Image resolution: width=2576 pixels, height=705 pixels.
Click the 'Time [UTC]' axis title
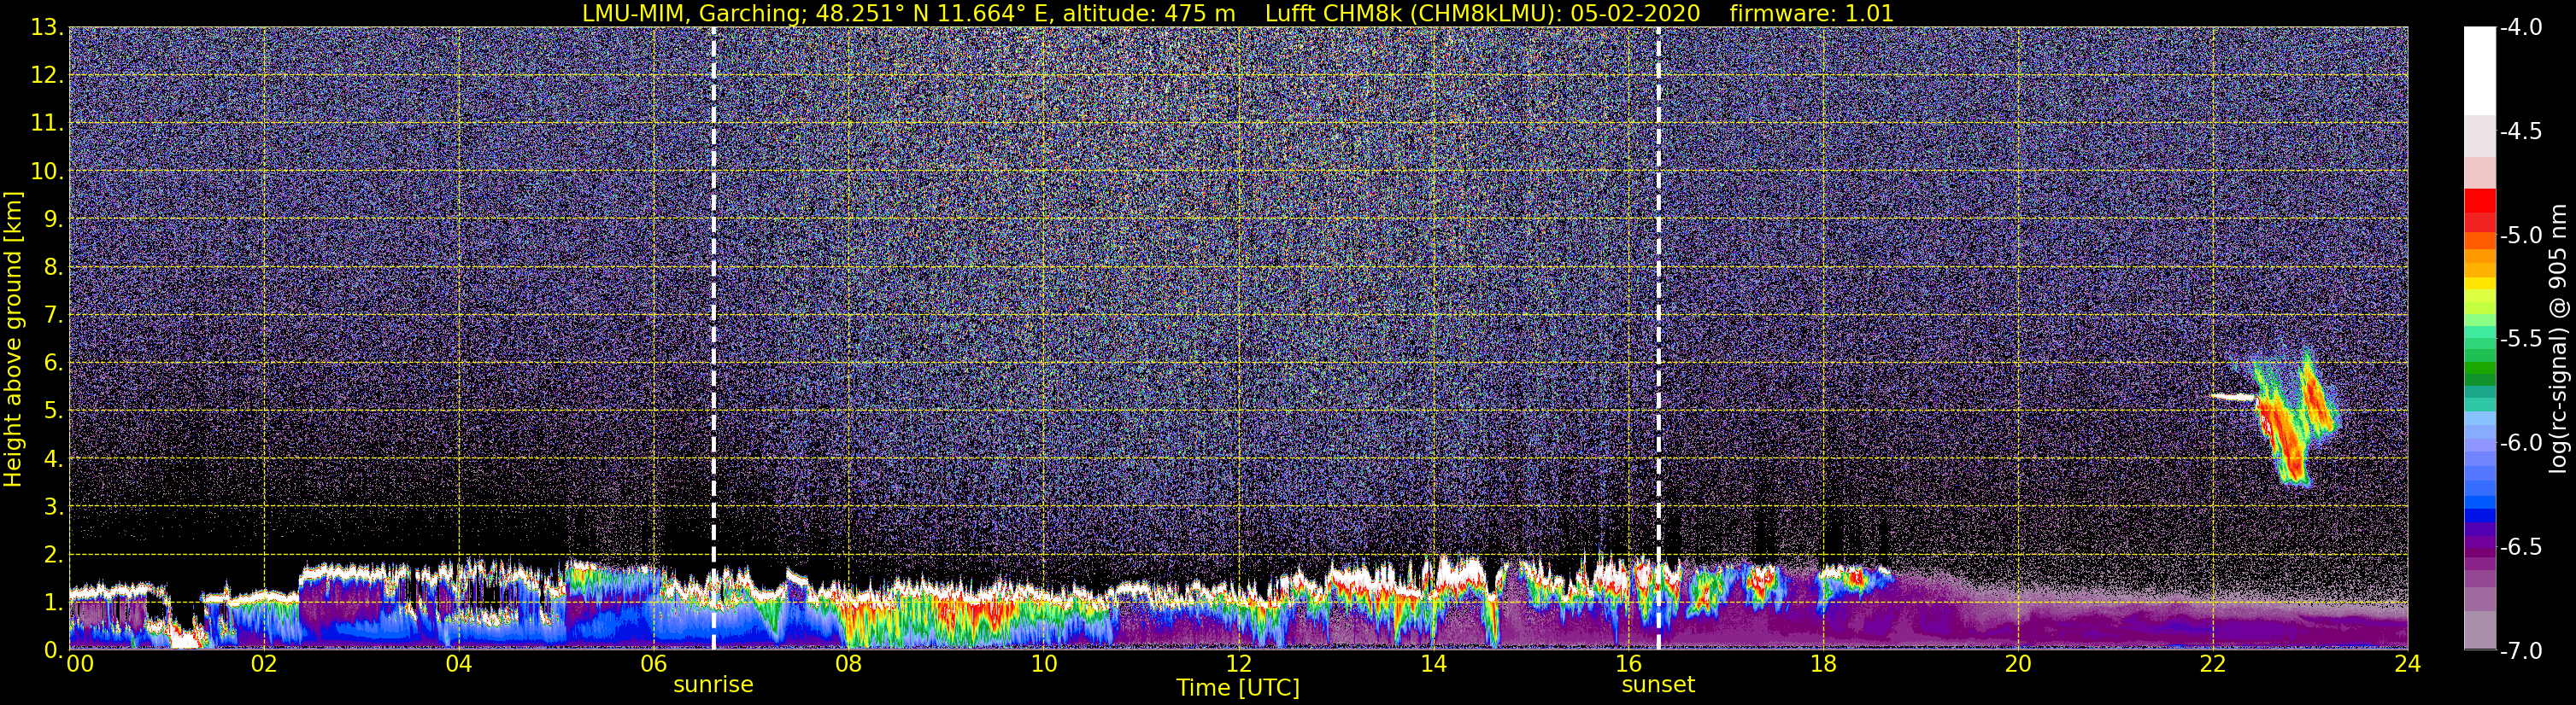click(1238, 687)
